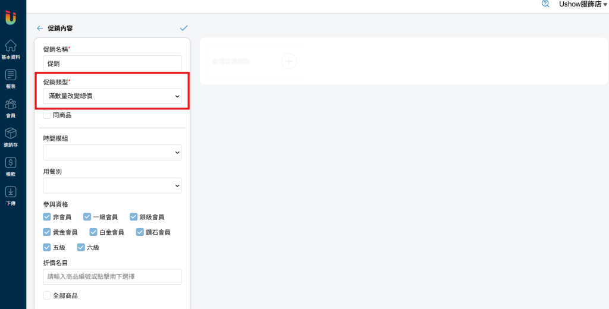Image resolution: width=609 pixels, height=309 pixels.
Task: Expand the 時間模組 dropdown
Action: tap(112, 153)
